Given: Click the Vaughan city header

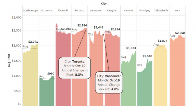Looking at the screenshot, I should pos(112,11).
